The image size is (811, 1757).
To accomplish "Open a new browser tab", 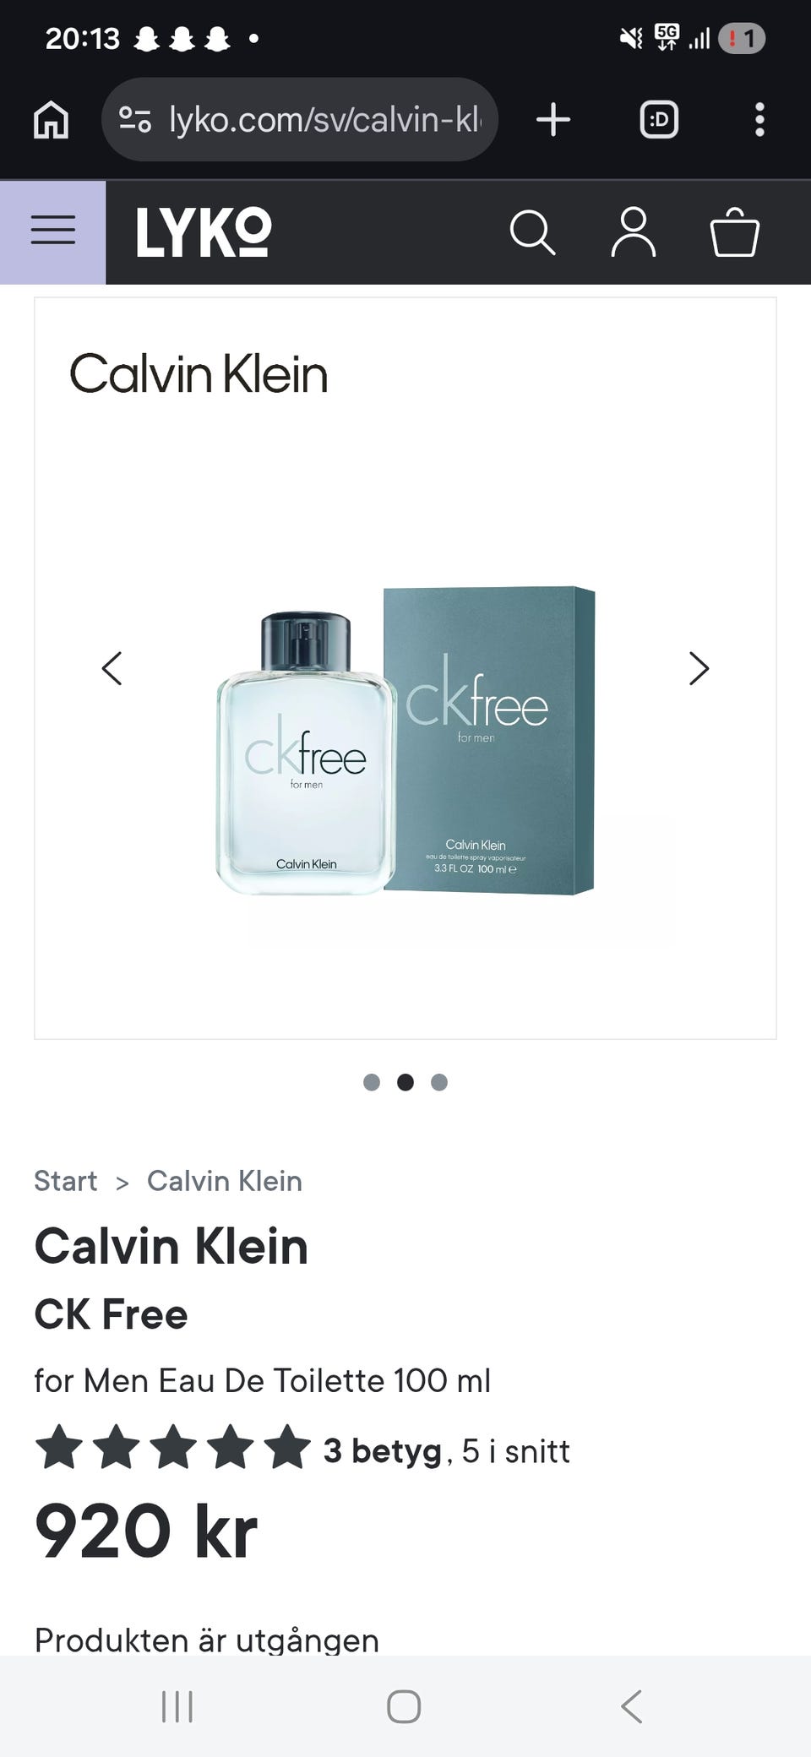I will (x=553, y=120).
